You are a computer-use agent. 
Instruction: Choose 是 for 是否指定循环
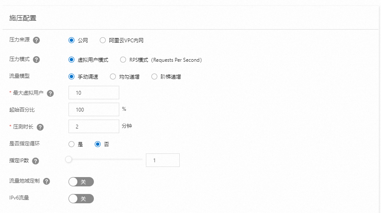tap(71, 144)
